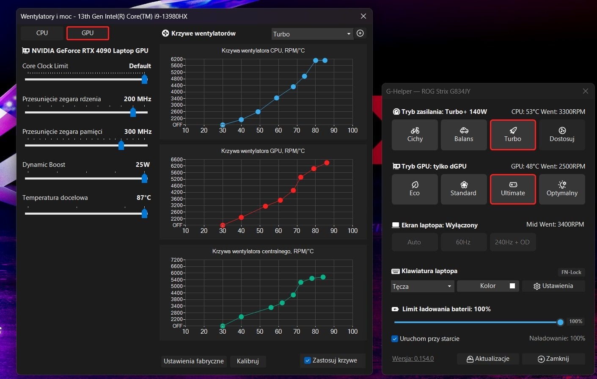
Task: Click the GPU: 48°C Went: 2500RPM readout
Action: 548,166
